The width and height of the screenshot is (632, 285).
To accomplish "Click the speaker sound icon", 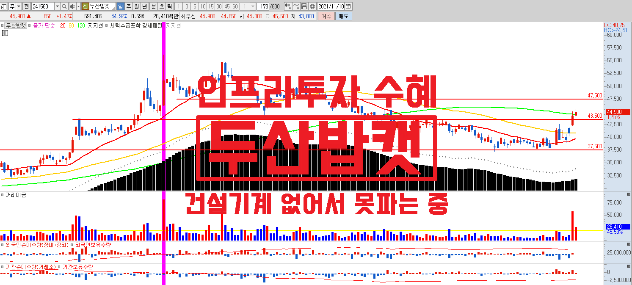I will click(72, 6).
